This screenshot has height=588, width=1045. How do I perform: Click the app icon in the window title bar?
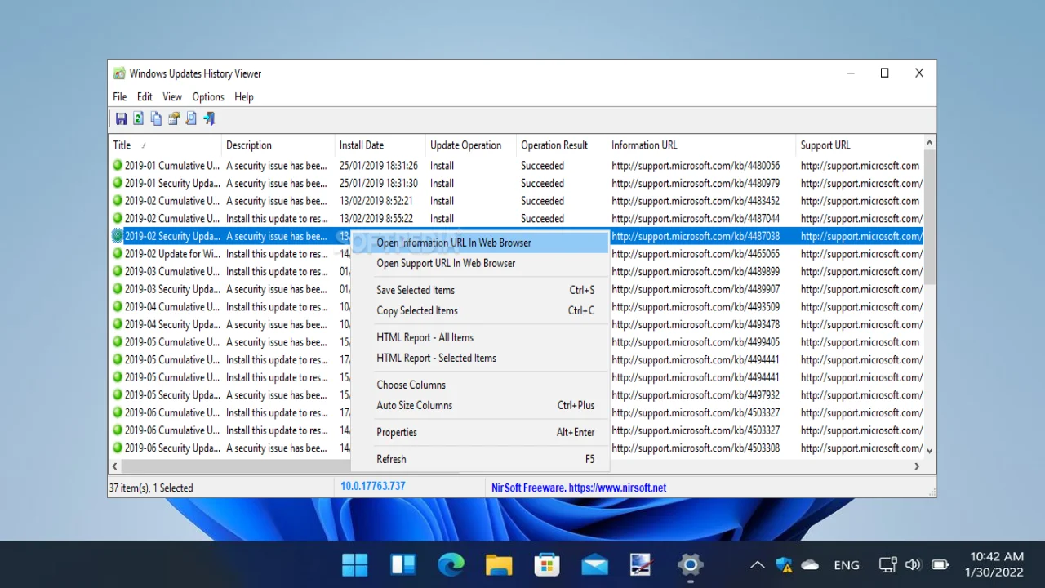tap(119, 73)
